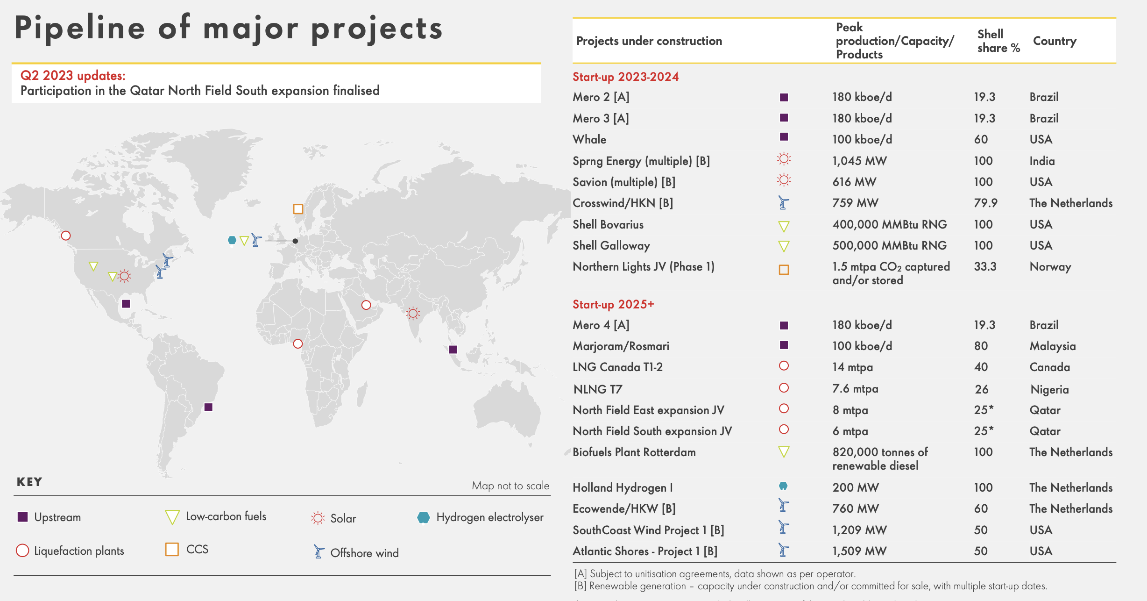1147x601 pixels.
Task: Click the '[A] Subject to unitisation agreements' footnote
Action: coord(715,574)
